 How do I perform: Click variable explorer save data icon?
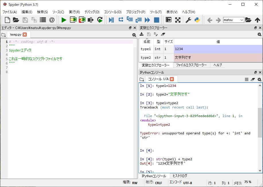[x=149, y=34]
